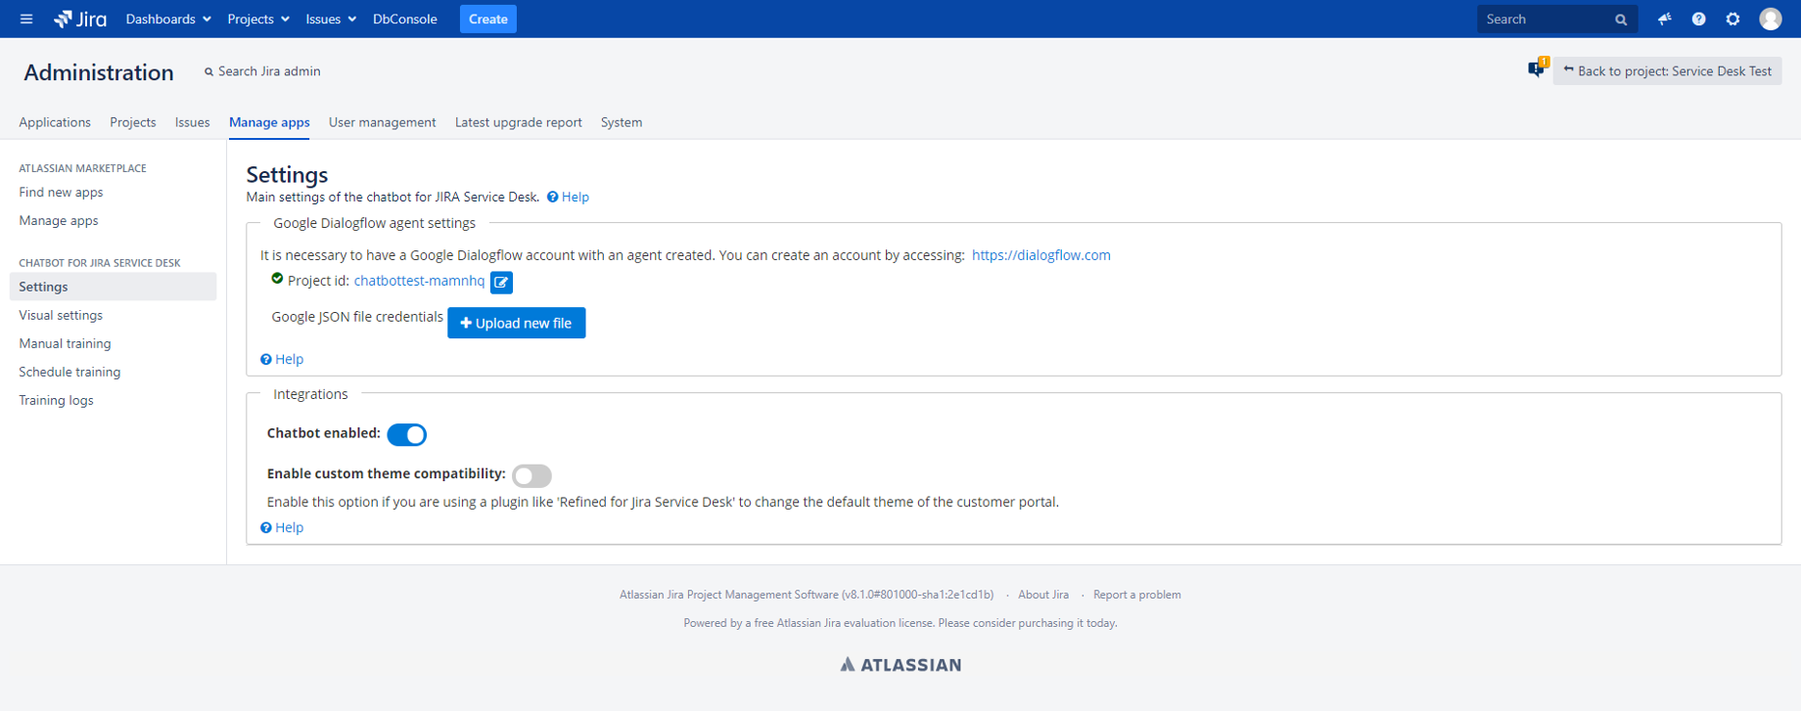The height and width of the screenshot is (711, 1801).
Task: Enable custom theme compatibility switch
Action: pos(531,475)
